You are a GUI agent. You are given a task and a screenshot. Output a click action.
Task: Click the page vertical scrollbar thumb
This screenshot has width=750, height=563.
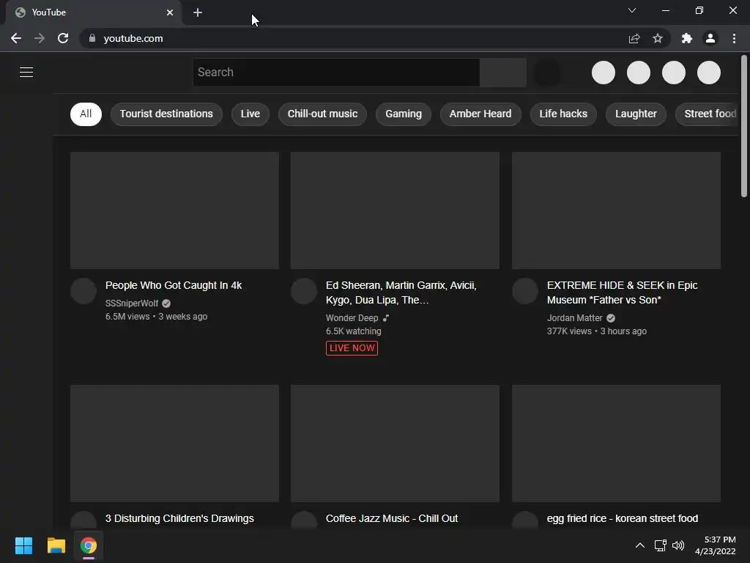click(x=744, y=126)
